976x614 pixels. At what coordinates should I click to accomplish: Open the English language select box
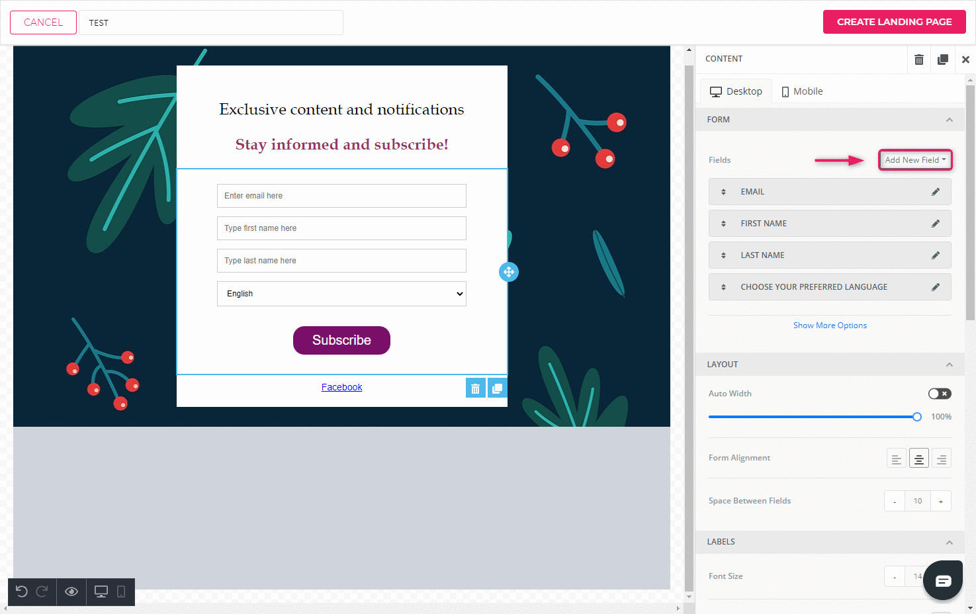[341, 294]
